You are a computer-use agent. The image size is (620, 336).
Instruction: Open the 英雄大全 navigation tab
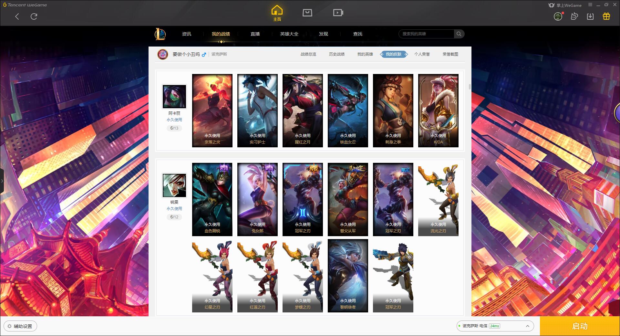289,34
